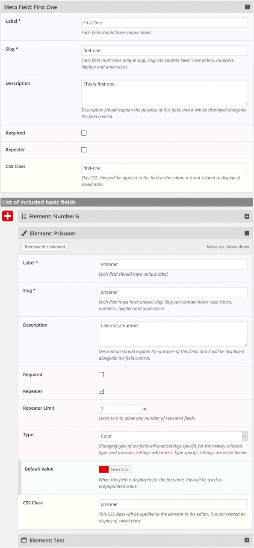The image size is (254, 548).
Task: Click the Remove this element button
Action: point(45,247)
